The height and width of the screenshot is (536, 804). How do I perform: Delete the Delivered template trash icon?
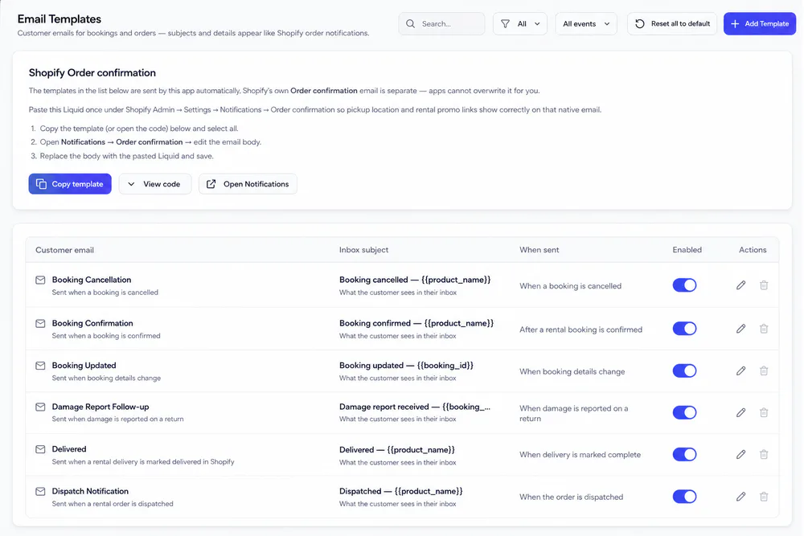764,454
